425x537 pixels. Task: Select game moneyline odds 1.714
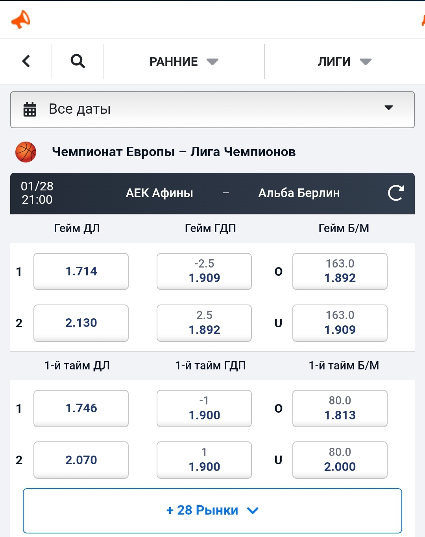point(81,271)
